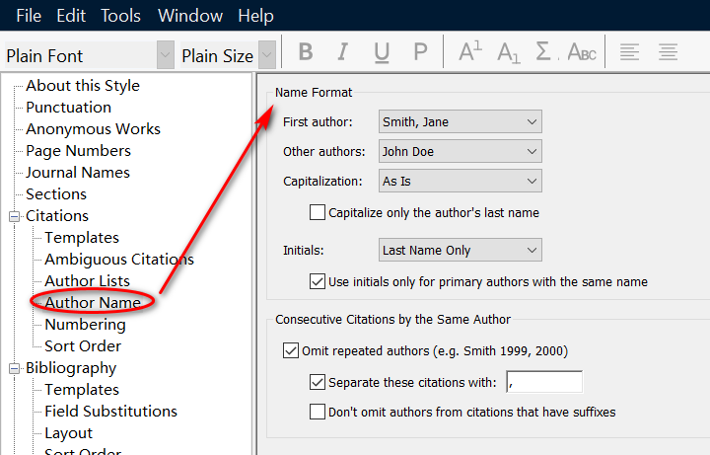This screenshot has height=455, width=710.
Task: Collapse the Citations tree node
Action: click(x=15, y=216)
